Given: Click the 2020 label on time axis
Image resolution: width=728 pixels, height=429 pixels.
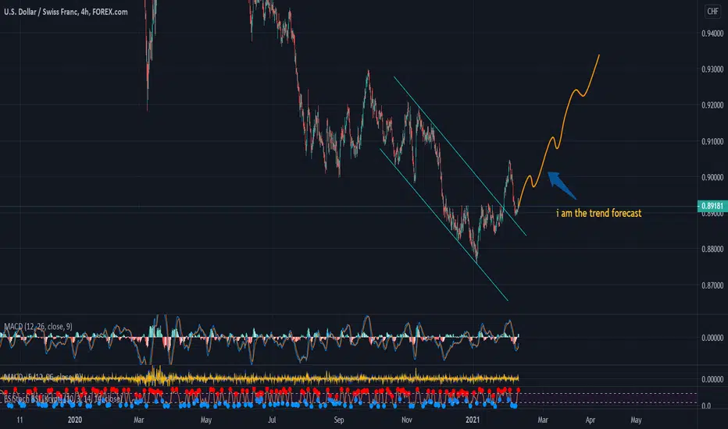Looking at the screenshot, I should [75, 420].
